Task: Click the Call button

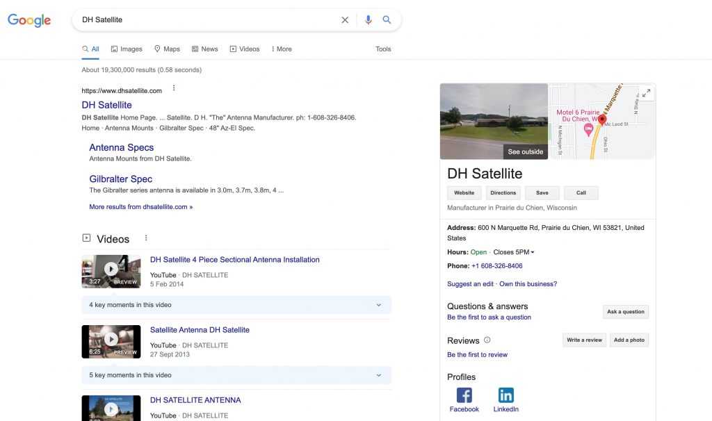Action: [581, 193]
